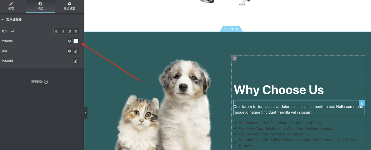Image resolution: width=371 pixels, height=150 pixels.
Task: Edit 文本阴影 text shadow pencil
Action: tap(76, 61)
